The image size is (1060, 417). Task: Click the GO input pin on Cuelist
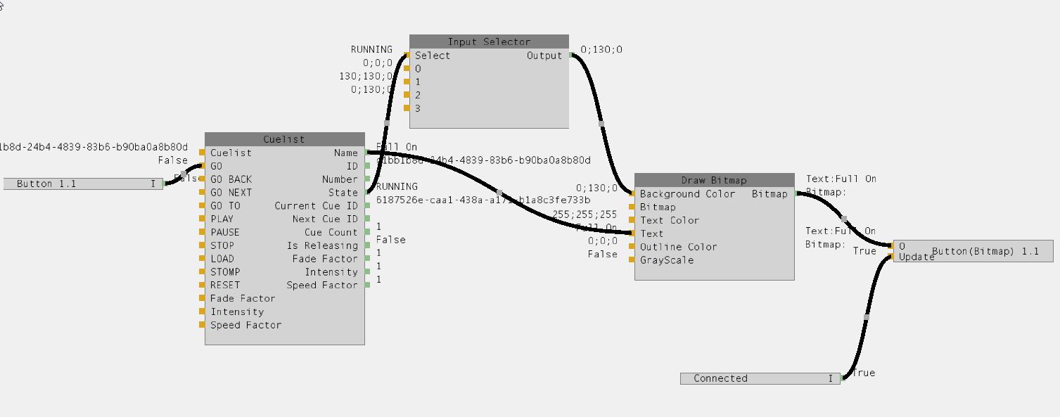pos(203,166)
